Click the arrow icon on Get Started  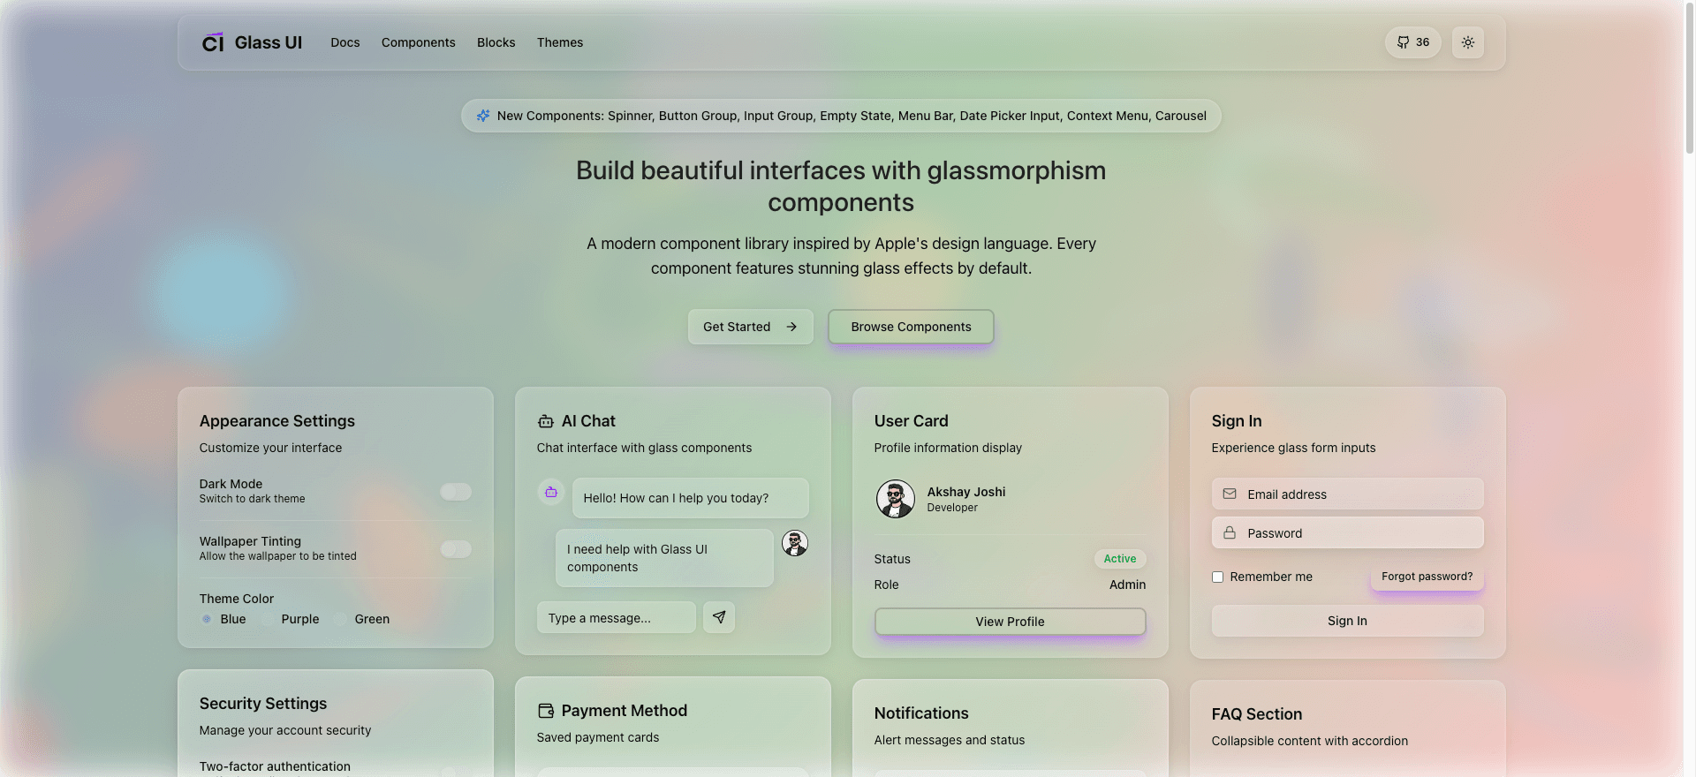click(791, 327)
